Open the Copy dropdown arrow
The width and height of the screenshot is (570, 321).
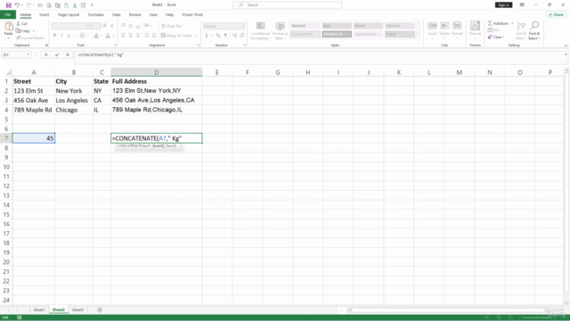pyautogui.click(x=34, y=31)
